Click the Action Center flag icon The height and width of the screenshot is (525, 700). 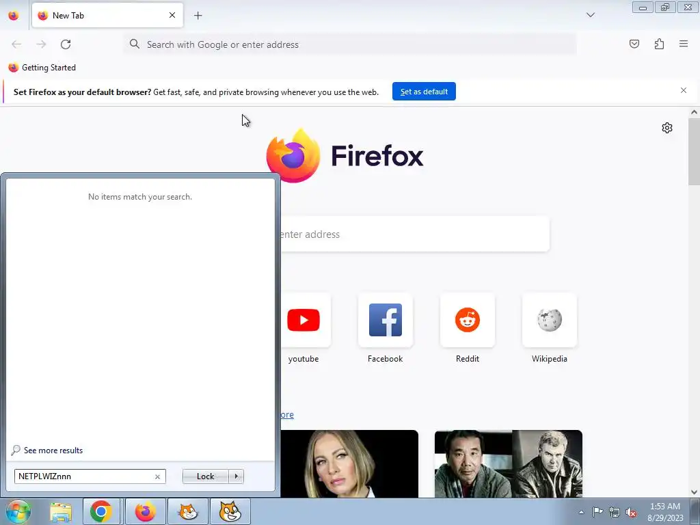[x=597, y=512]
